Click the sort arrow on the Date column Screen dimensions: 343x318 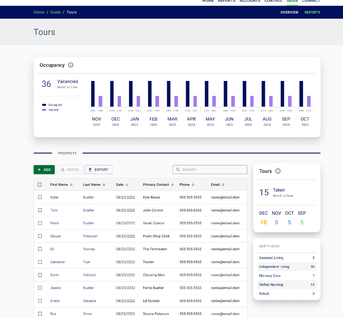[128, 185]
